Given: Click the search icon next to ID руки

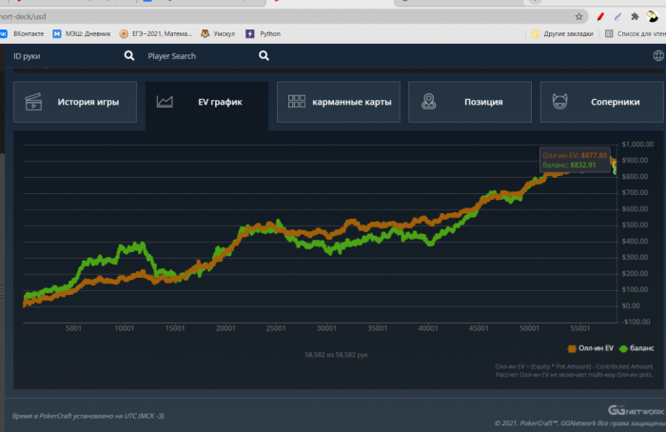Looking at the screenshot, I should (x=129, y=56).
